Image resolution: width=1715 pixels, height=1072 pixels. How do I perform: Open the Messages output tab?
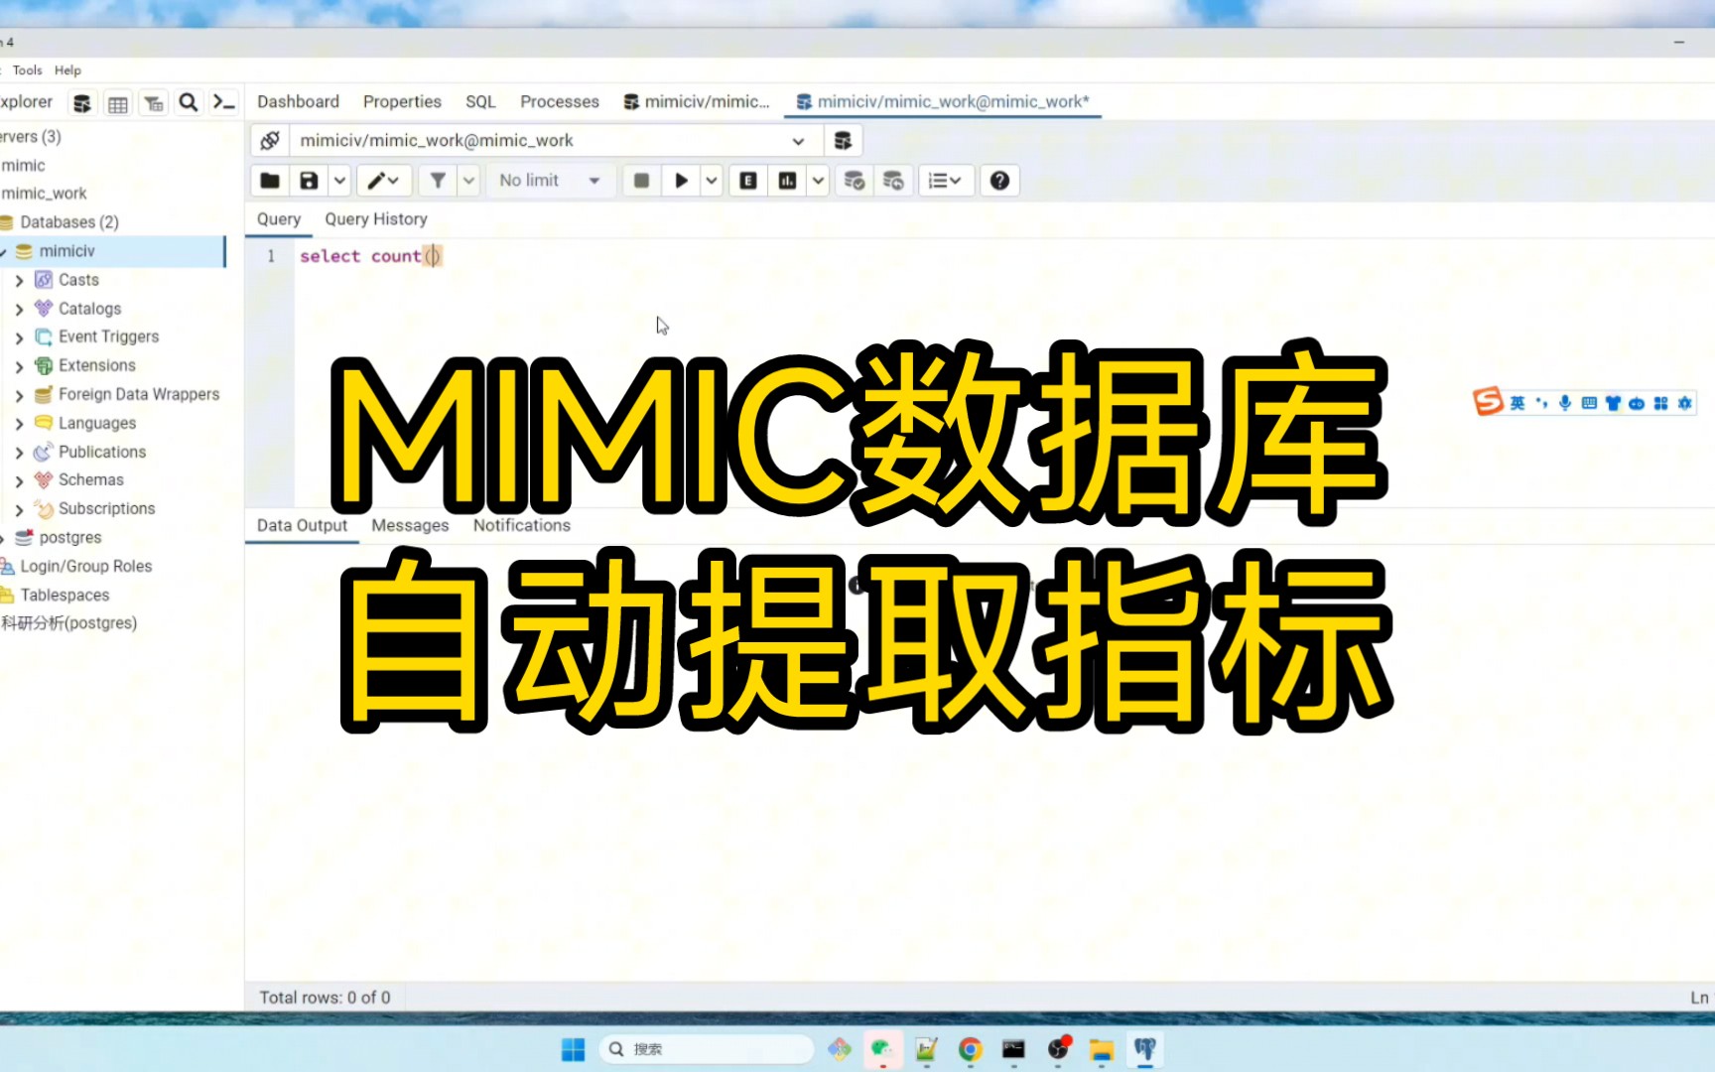click(x=410, y=525)
